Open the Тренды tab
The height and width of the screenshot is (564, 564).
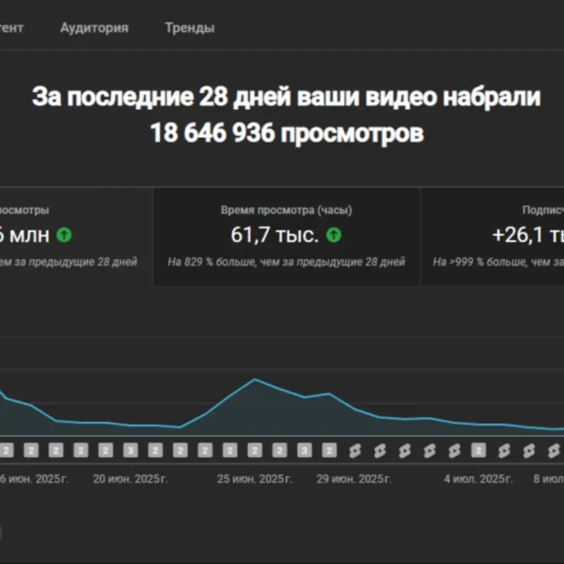click(190, 27)
